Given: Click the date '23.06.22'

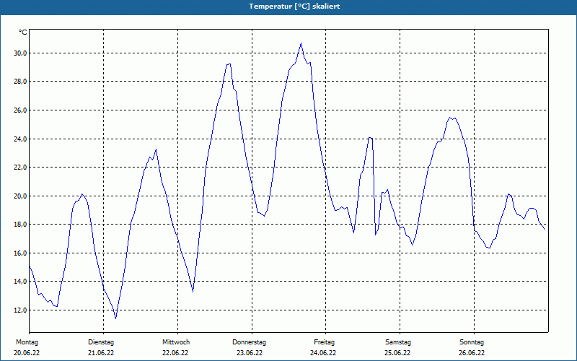Looking at the screenshot, I should 250,353.
